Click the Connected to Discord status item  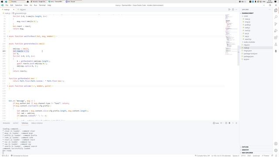click(20, 156)
